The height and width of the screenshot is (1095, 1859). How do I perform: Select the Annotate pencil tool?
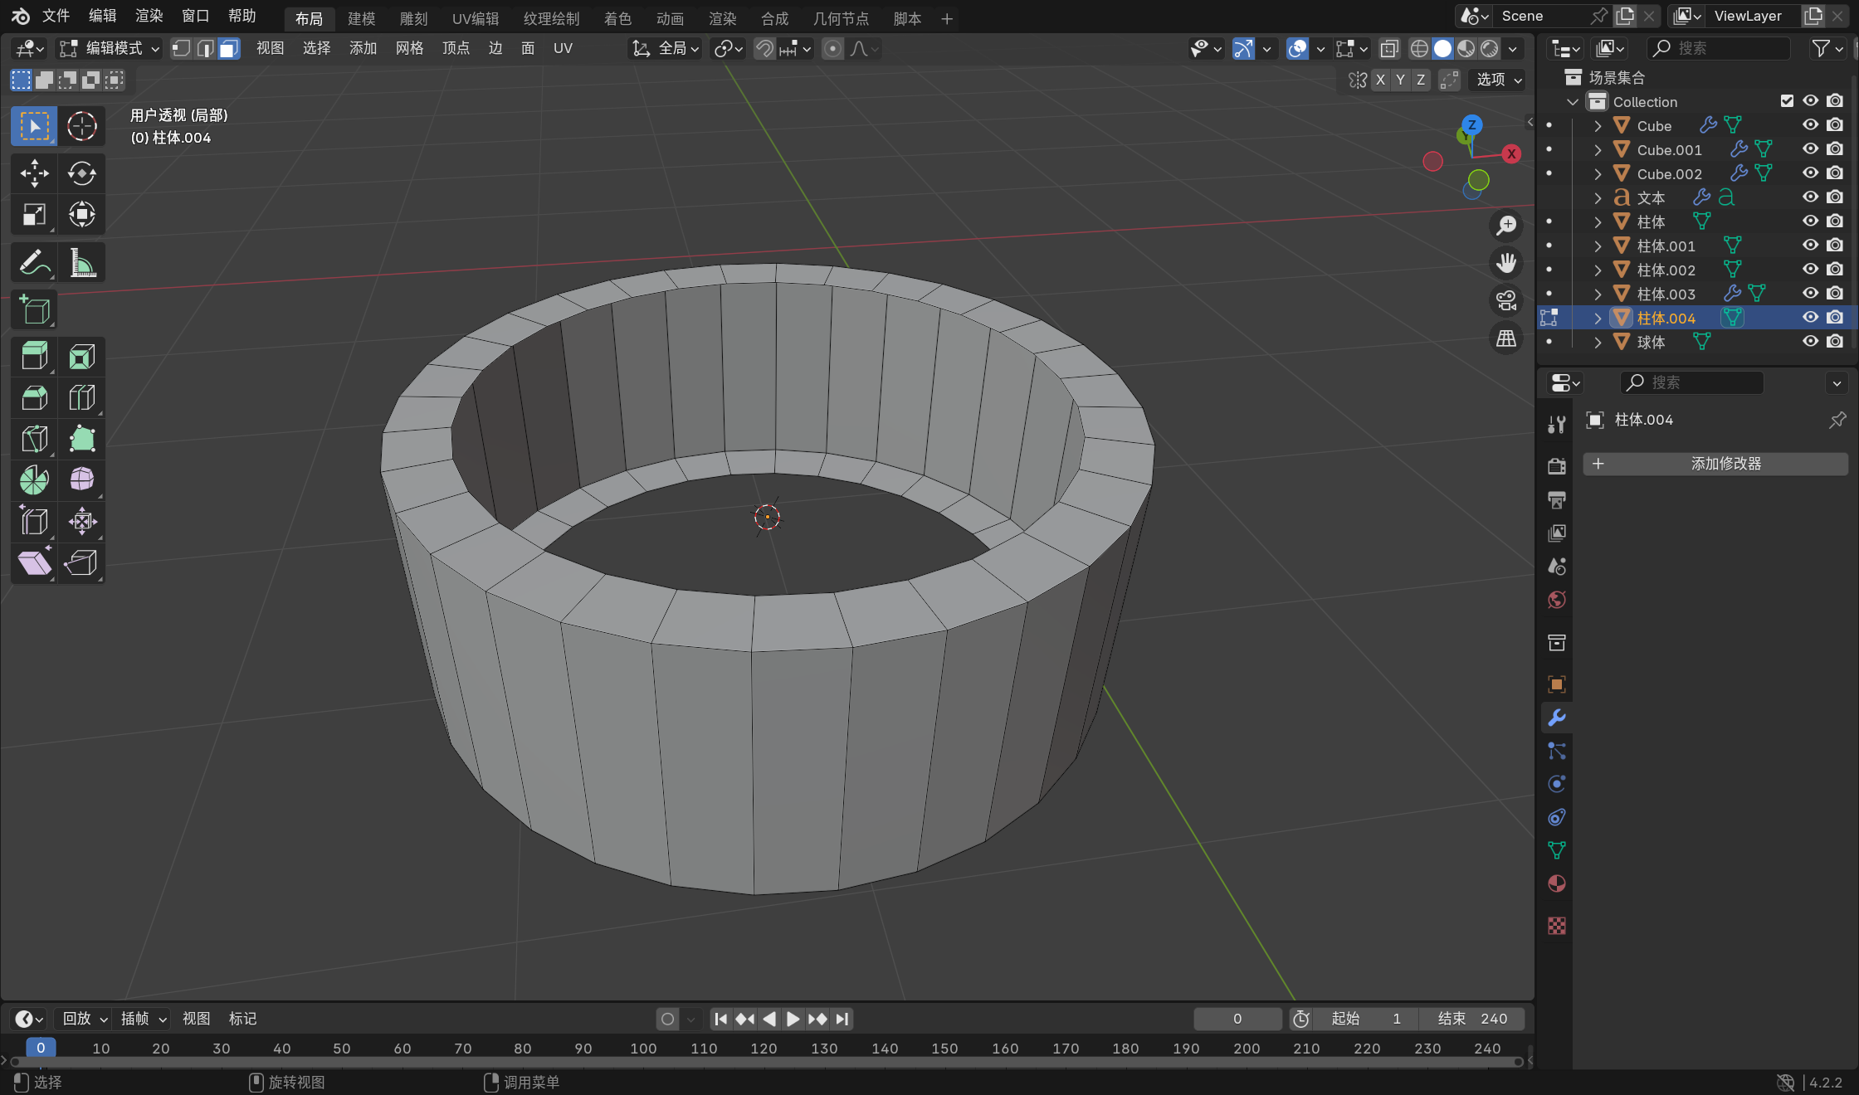click(x=34, y=264)
